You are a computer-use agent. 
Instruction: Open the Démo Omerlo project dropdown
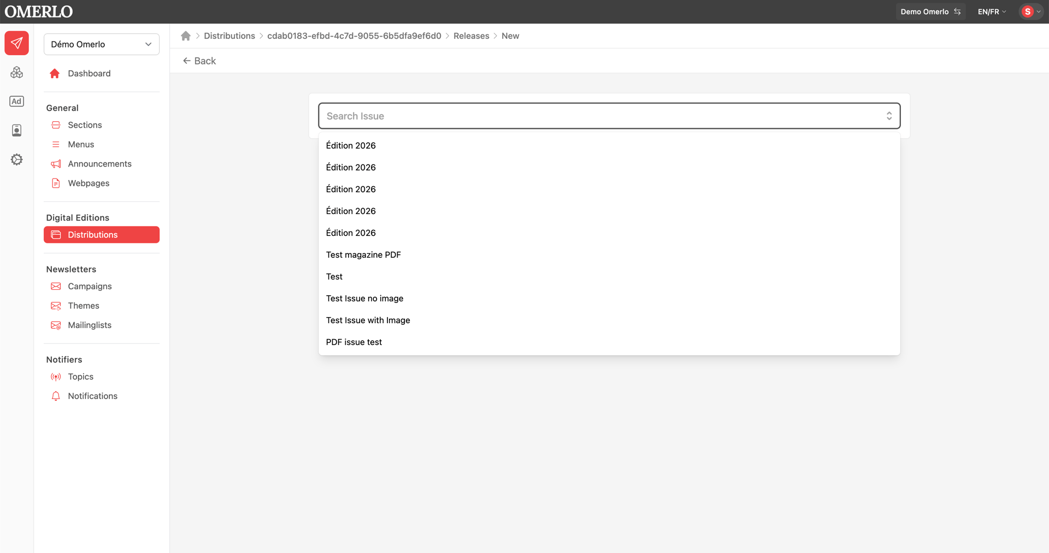[102, 44]
